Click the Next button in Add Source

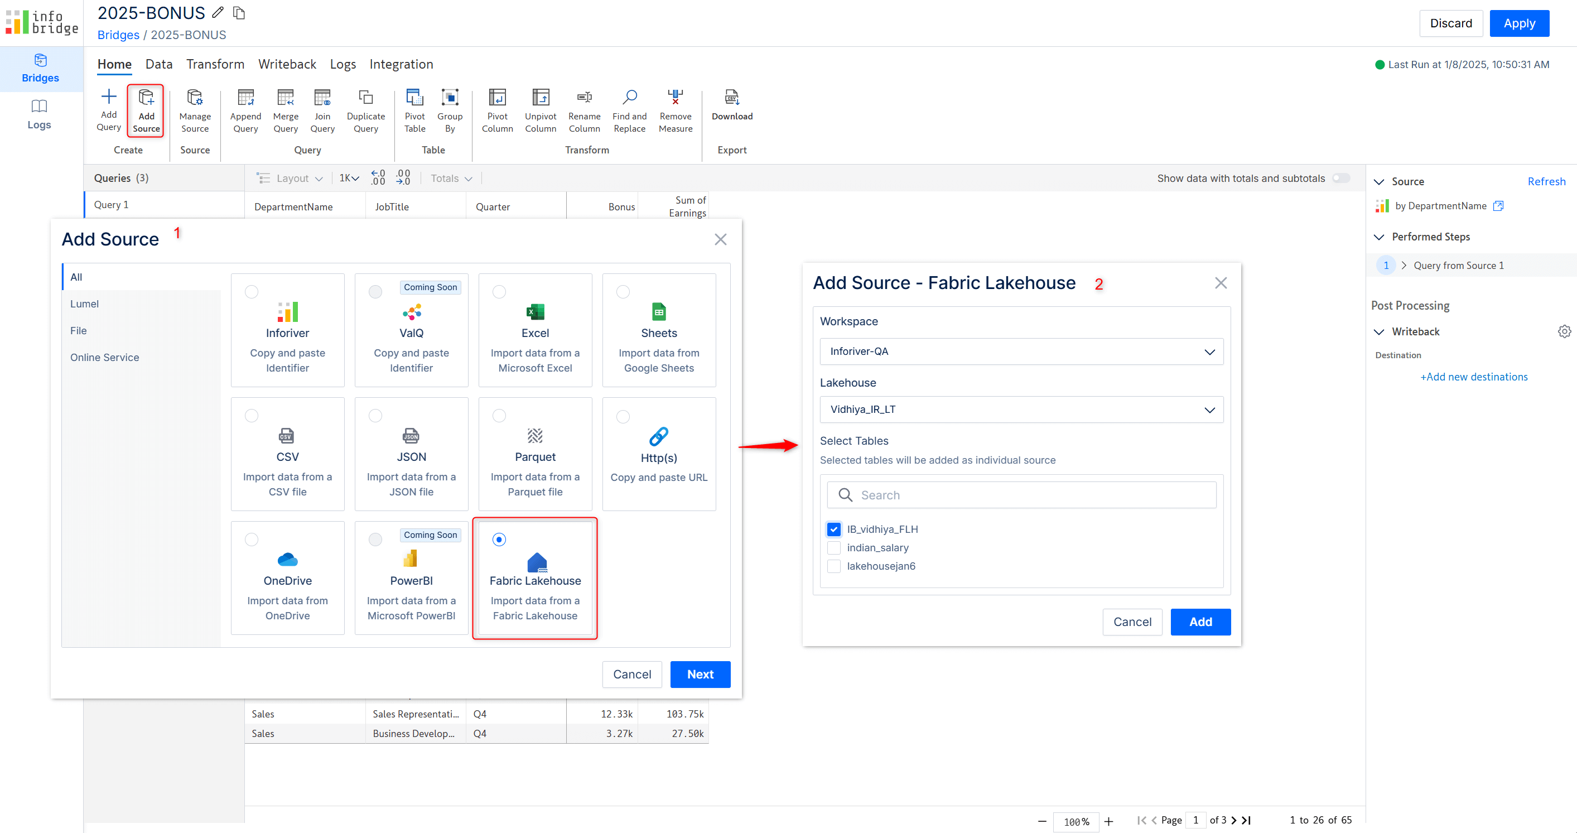pos(701,673)
